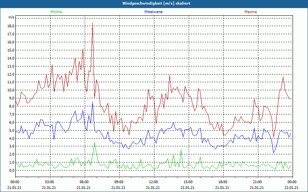The image size is (308, 192).
Task: Click the 18:00 time axis label
Action: pos(223,182)
